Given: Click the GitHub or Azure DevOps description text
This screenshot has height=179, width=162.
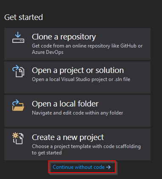Looking at the screenshot, I should pyautogui.click(x=87, y=49).
